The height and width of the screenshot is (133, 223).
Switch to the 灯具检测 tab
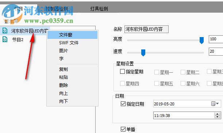tap(99, 9)
